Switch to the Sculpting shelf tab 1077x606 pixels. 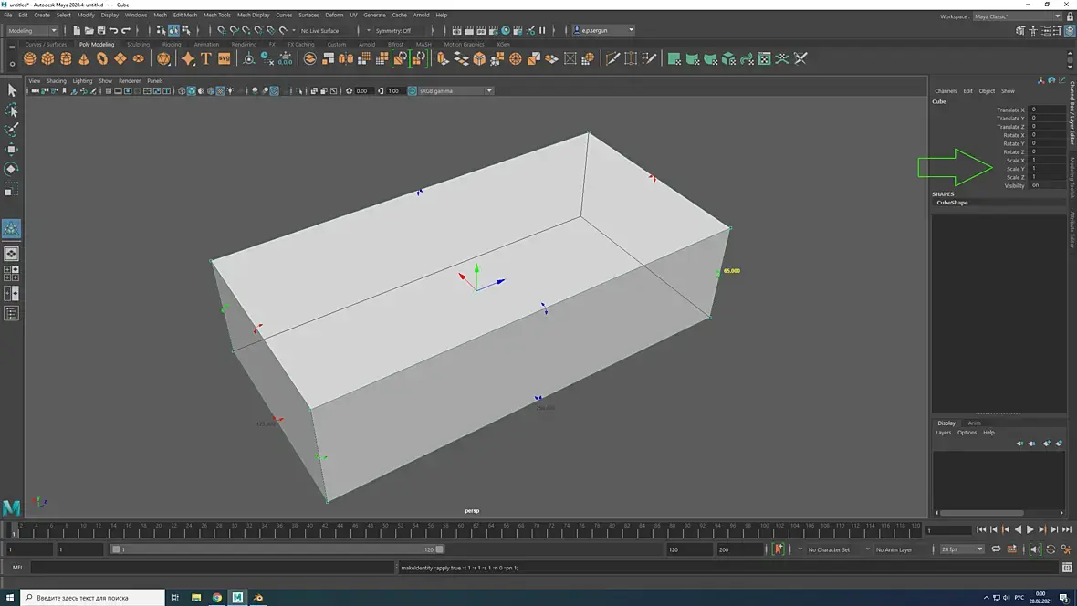(138, 44)
